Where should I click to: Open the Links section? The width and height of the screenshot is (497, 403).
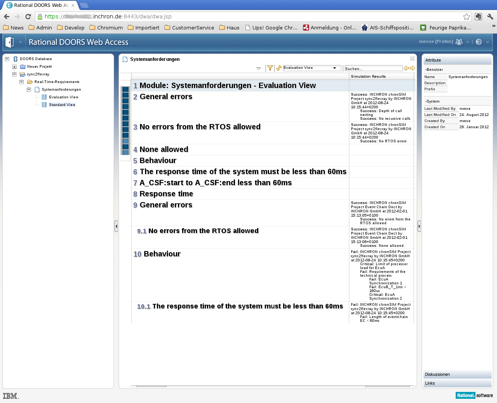tap(457, 383)
